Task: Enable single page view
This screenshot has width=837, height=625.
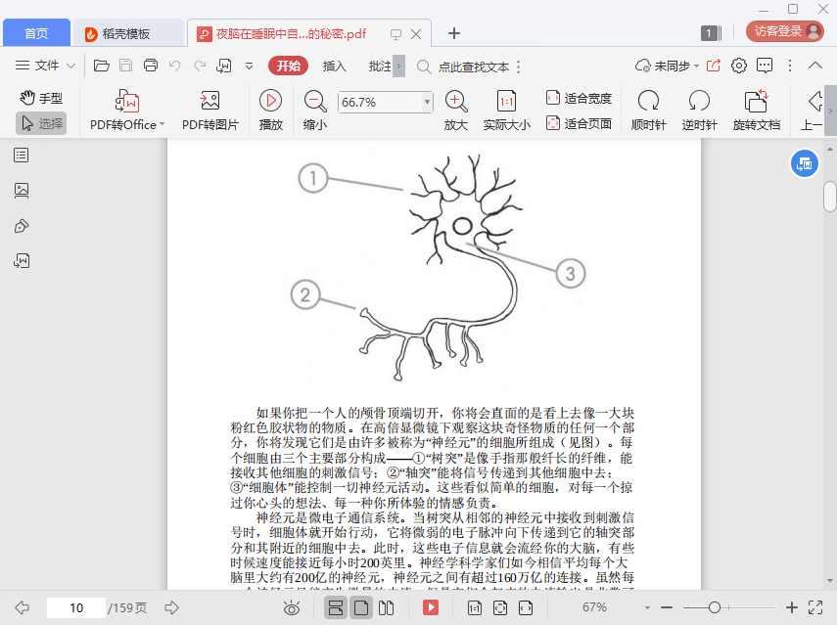Action: tap(361, 607)
